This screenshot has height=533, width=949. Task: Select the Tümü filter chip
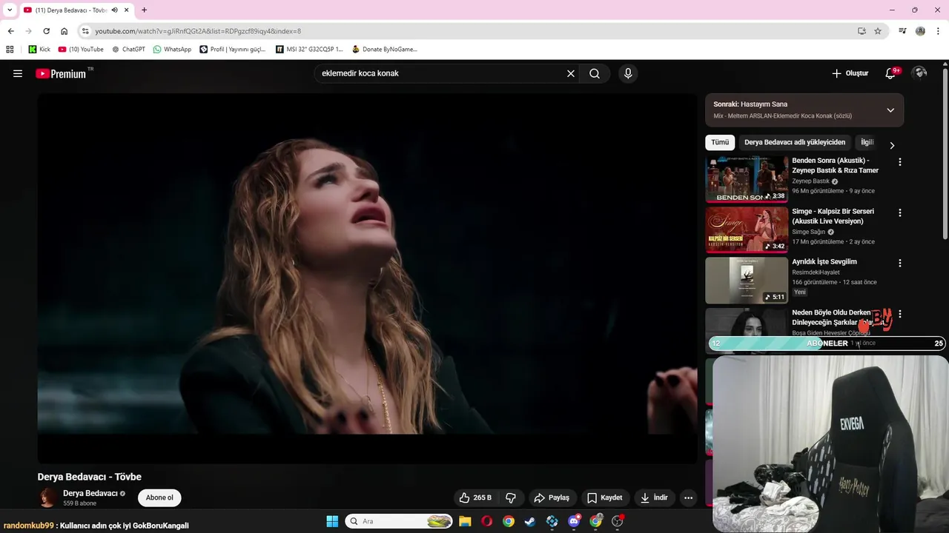(x=720, y=142)
